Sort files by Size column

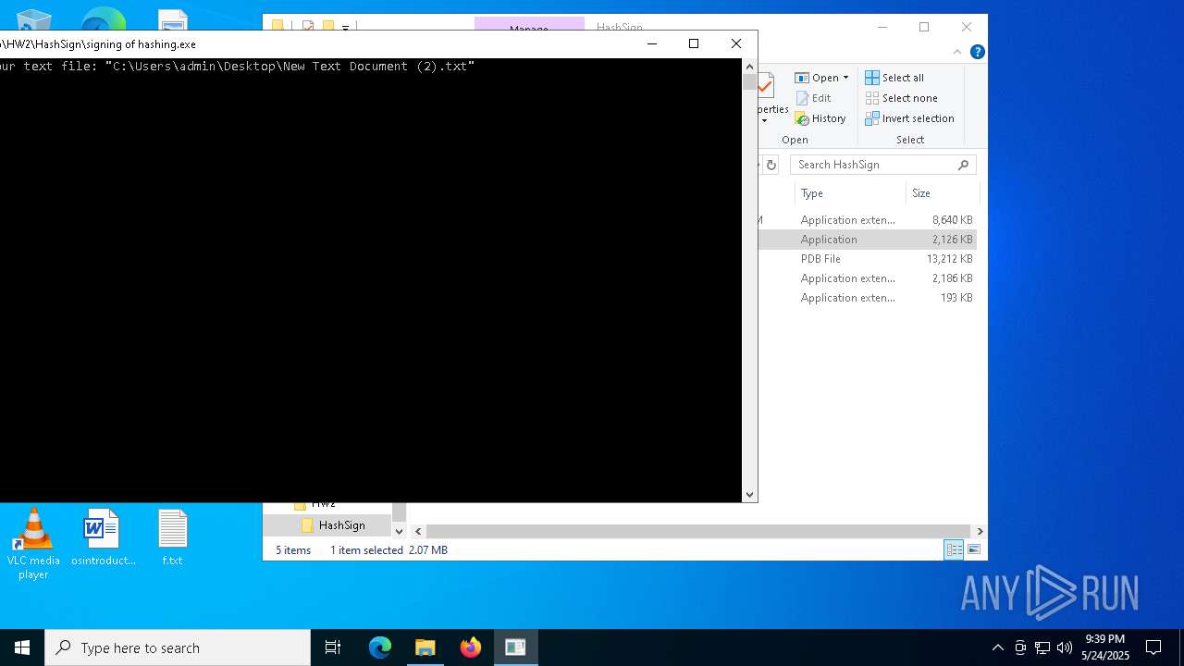coord(942,193)
